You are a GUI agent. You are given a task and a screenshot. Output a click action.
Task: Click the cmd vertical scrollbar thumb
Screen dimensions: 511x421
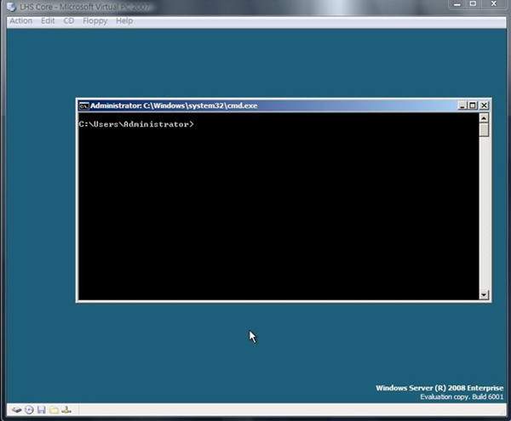click(x=484, y=131)
